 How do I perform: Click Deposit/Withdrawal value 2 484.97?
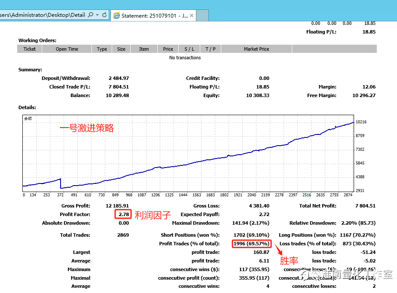pyautogui.click(x=119, y=78)
